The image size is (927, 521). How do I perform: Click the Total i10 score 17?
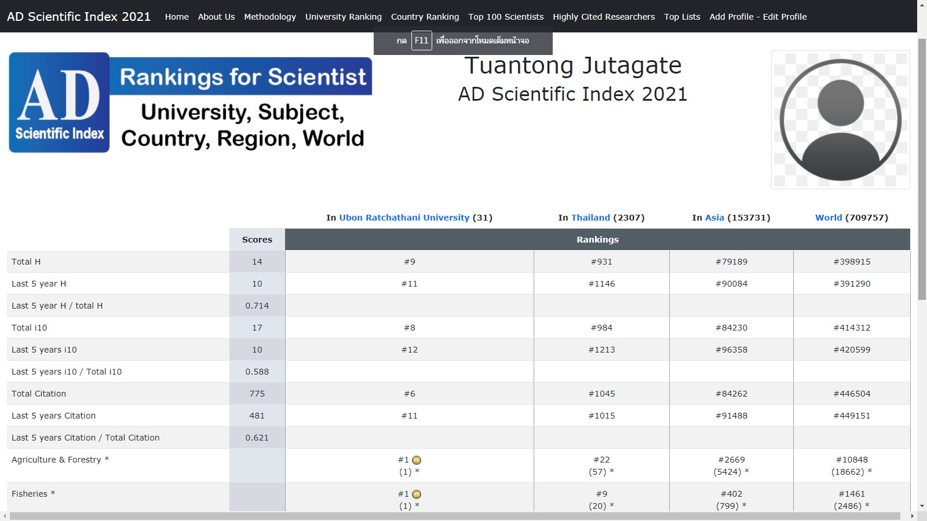(x=257, y=328)
